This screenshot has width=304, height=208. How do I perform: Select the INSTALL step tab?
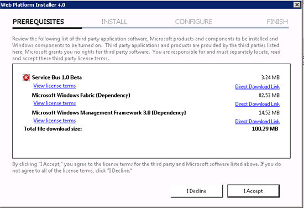[x=114, y=22]
